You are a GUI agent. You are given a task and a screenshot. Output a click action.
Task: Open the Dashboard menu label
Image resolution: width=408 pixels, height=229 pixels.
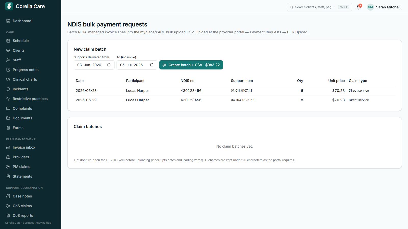point(22,21)
